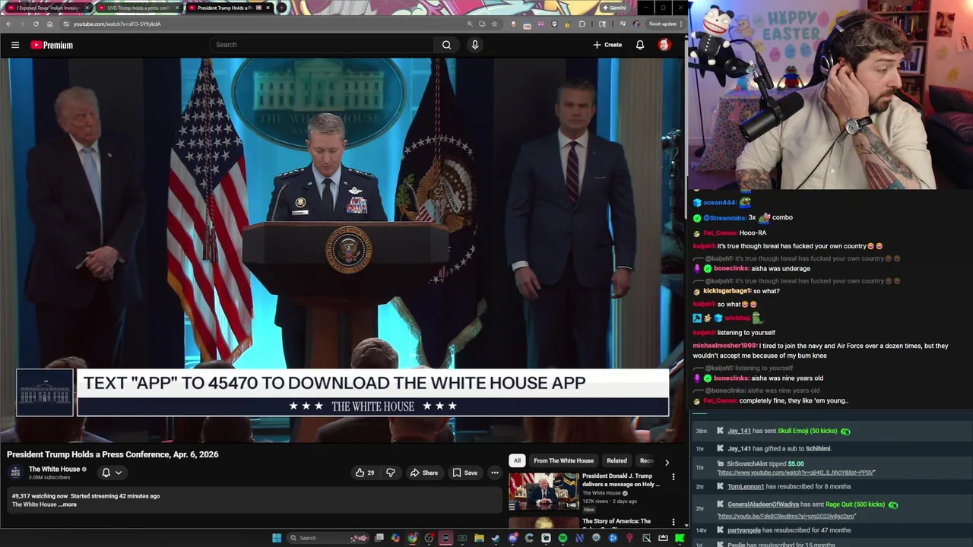This screenshot has height=547, width=973.
Task: Focus the browser address bar URL
Action: coord(116,24)
